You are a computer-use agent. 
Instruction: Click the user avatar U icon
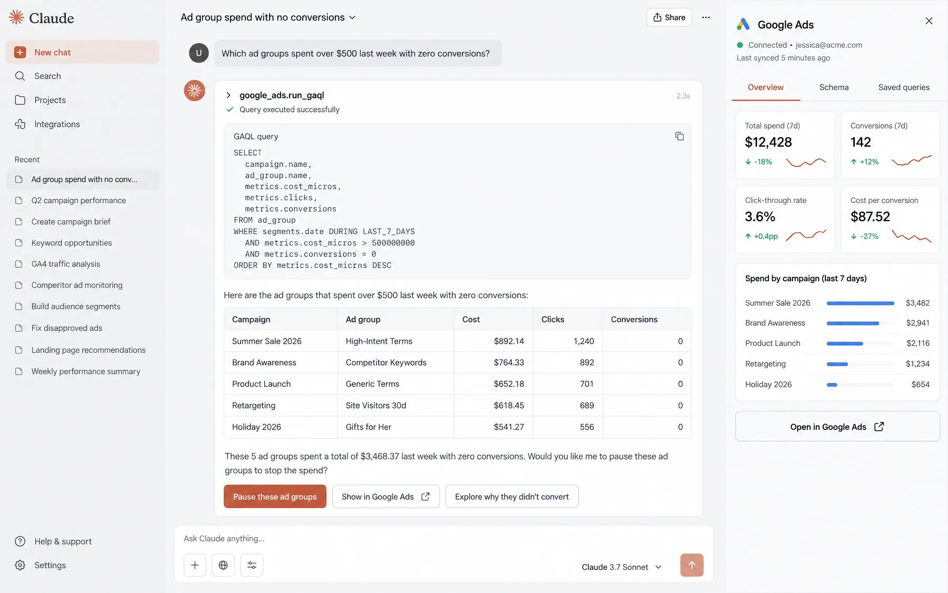click(x=199, y=53)
